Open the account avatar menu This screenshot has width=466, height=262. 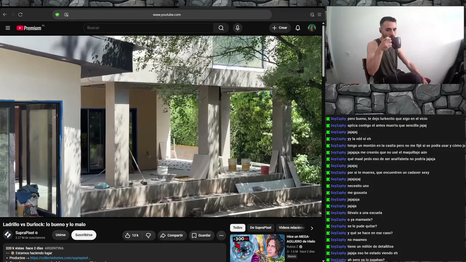312,28
